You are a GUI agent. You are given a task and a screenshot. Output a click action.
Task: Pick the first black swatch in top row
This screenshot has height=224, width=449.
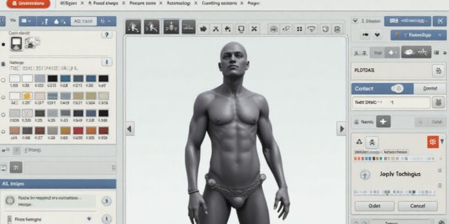tap(53, 79)
